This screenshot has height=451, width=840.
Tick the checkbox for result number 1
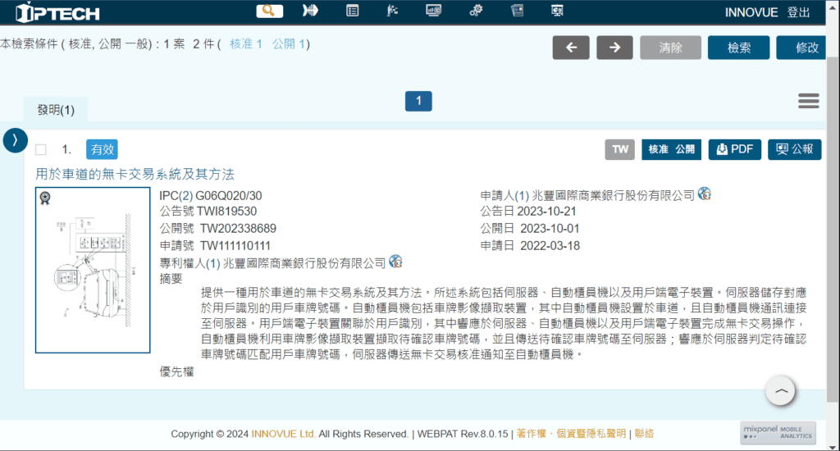tap(41, 150)
